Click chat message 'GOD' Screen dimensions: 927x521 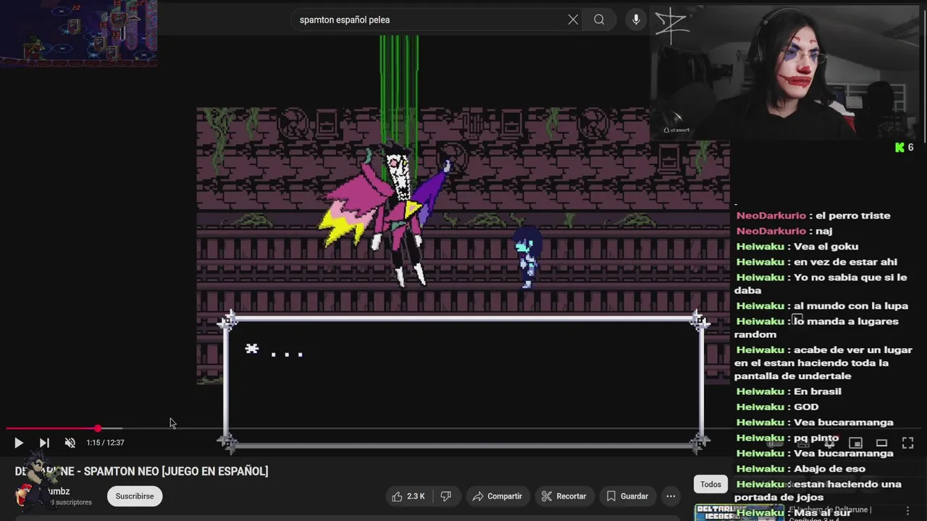pyautogui.click(x=806, y=407)
